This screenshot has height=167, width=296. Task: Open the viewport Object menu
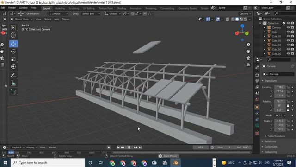click(x=65, y=19)
